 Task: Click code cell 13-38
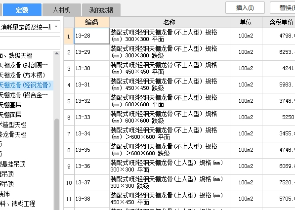pos(92,199)
